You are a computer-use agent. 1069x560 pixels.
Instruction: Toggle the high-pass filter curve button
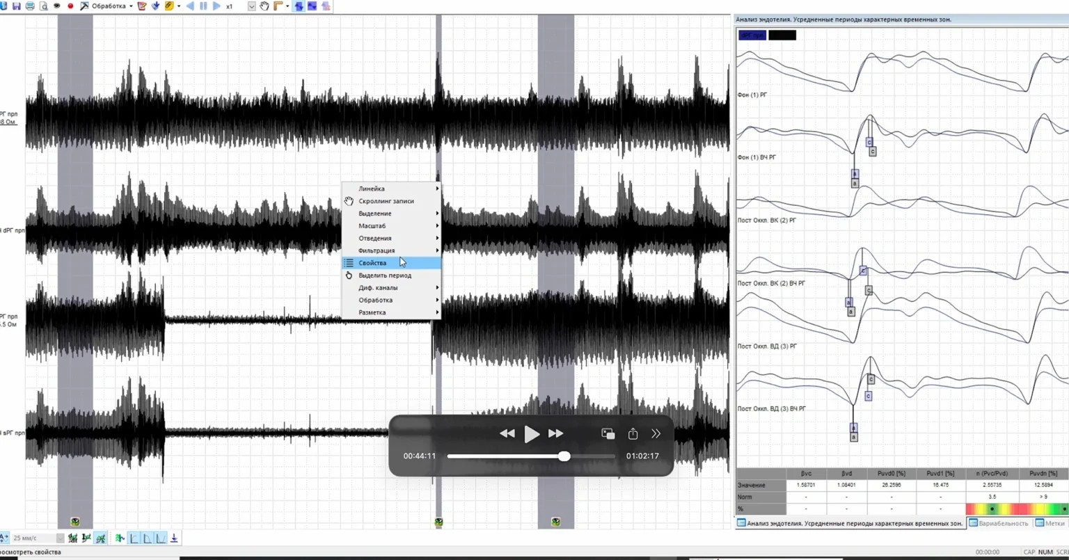click(134, 538)
